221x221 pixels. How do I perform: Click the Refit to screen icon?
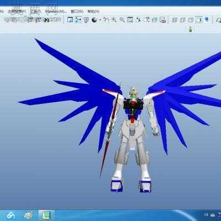(130, 20)
